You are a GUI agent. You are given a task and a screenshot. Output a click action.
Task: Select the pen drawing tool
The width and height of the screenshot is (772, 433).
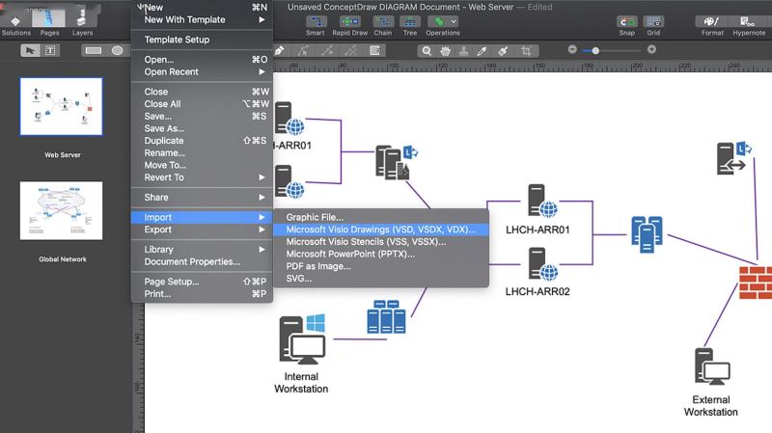280,51
